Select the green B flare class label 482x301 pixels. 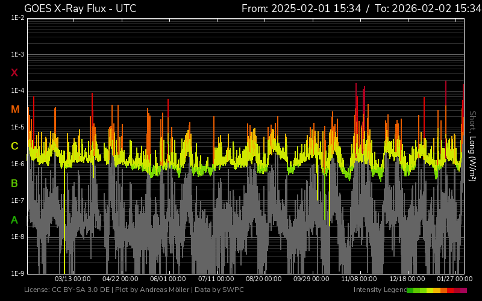pyautogui.click(x=14, y=183)
